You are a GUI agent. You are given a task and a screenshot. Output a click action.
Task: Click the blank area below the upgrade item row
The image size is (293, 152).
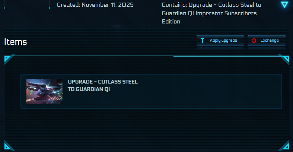coord(149,127)
